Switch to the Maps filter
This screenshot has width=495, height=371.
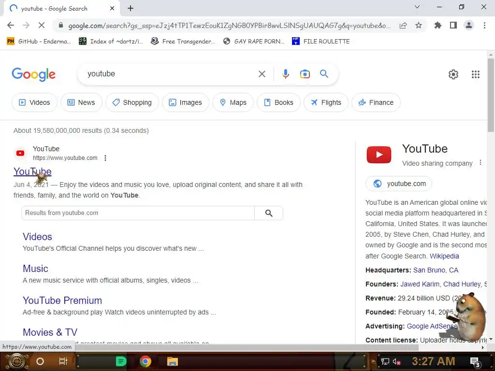[233, 102]
